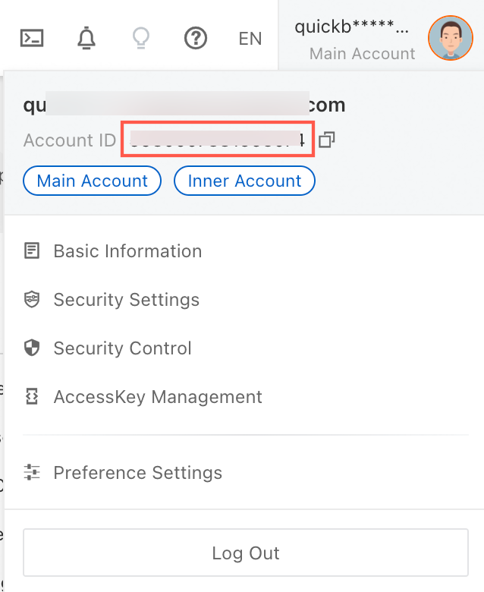Click the Inner Account tag
484x592 pixels.
coord(244,181)
